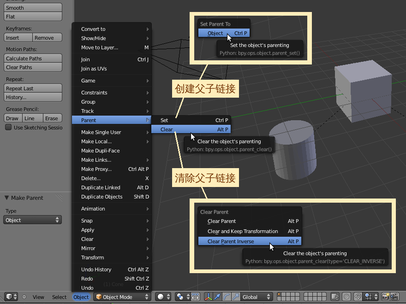Viewport: 406px width, 304px height.
Task: Collapse header menus with the small circle icon
Action: 24,297
